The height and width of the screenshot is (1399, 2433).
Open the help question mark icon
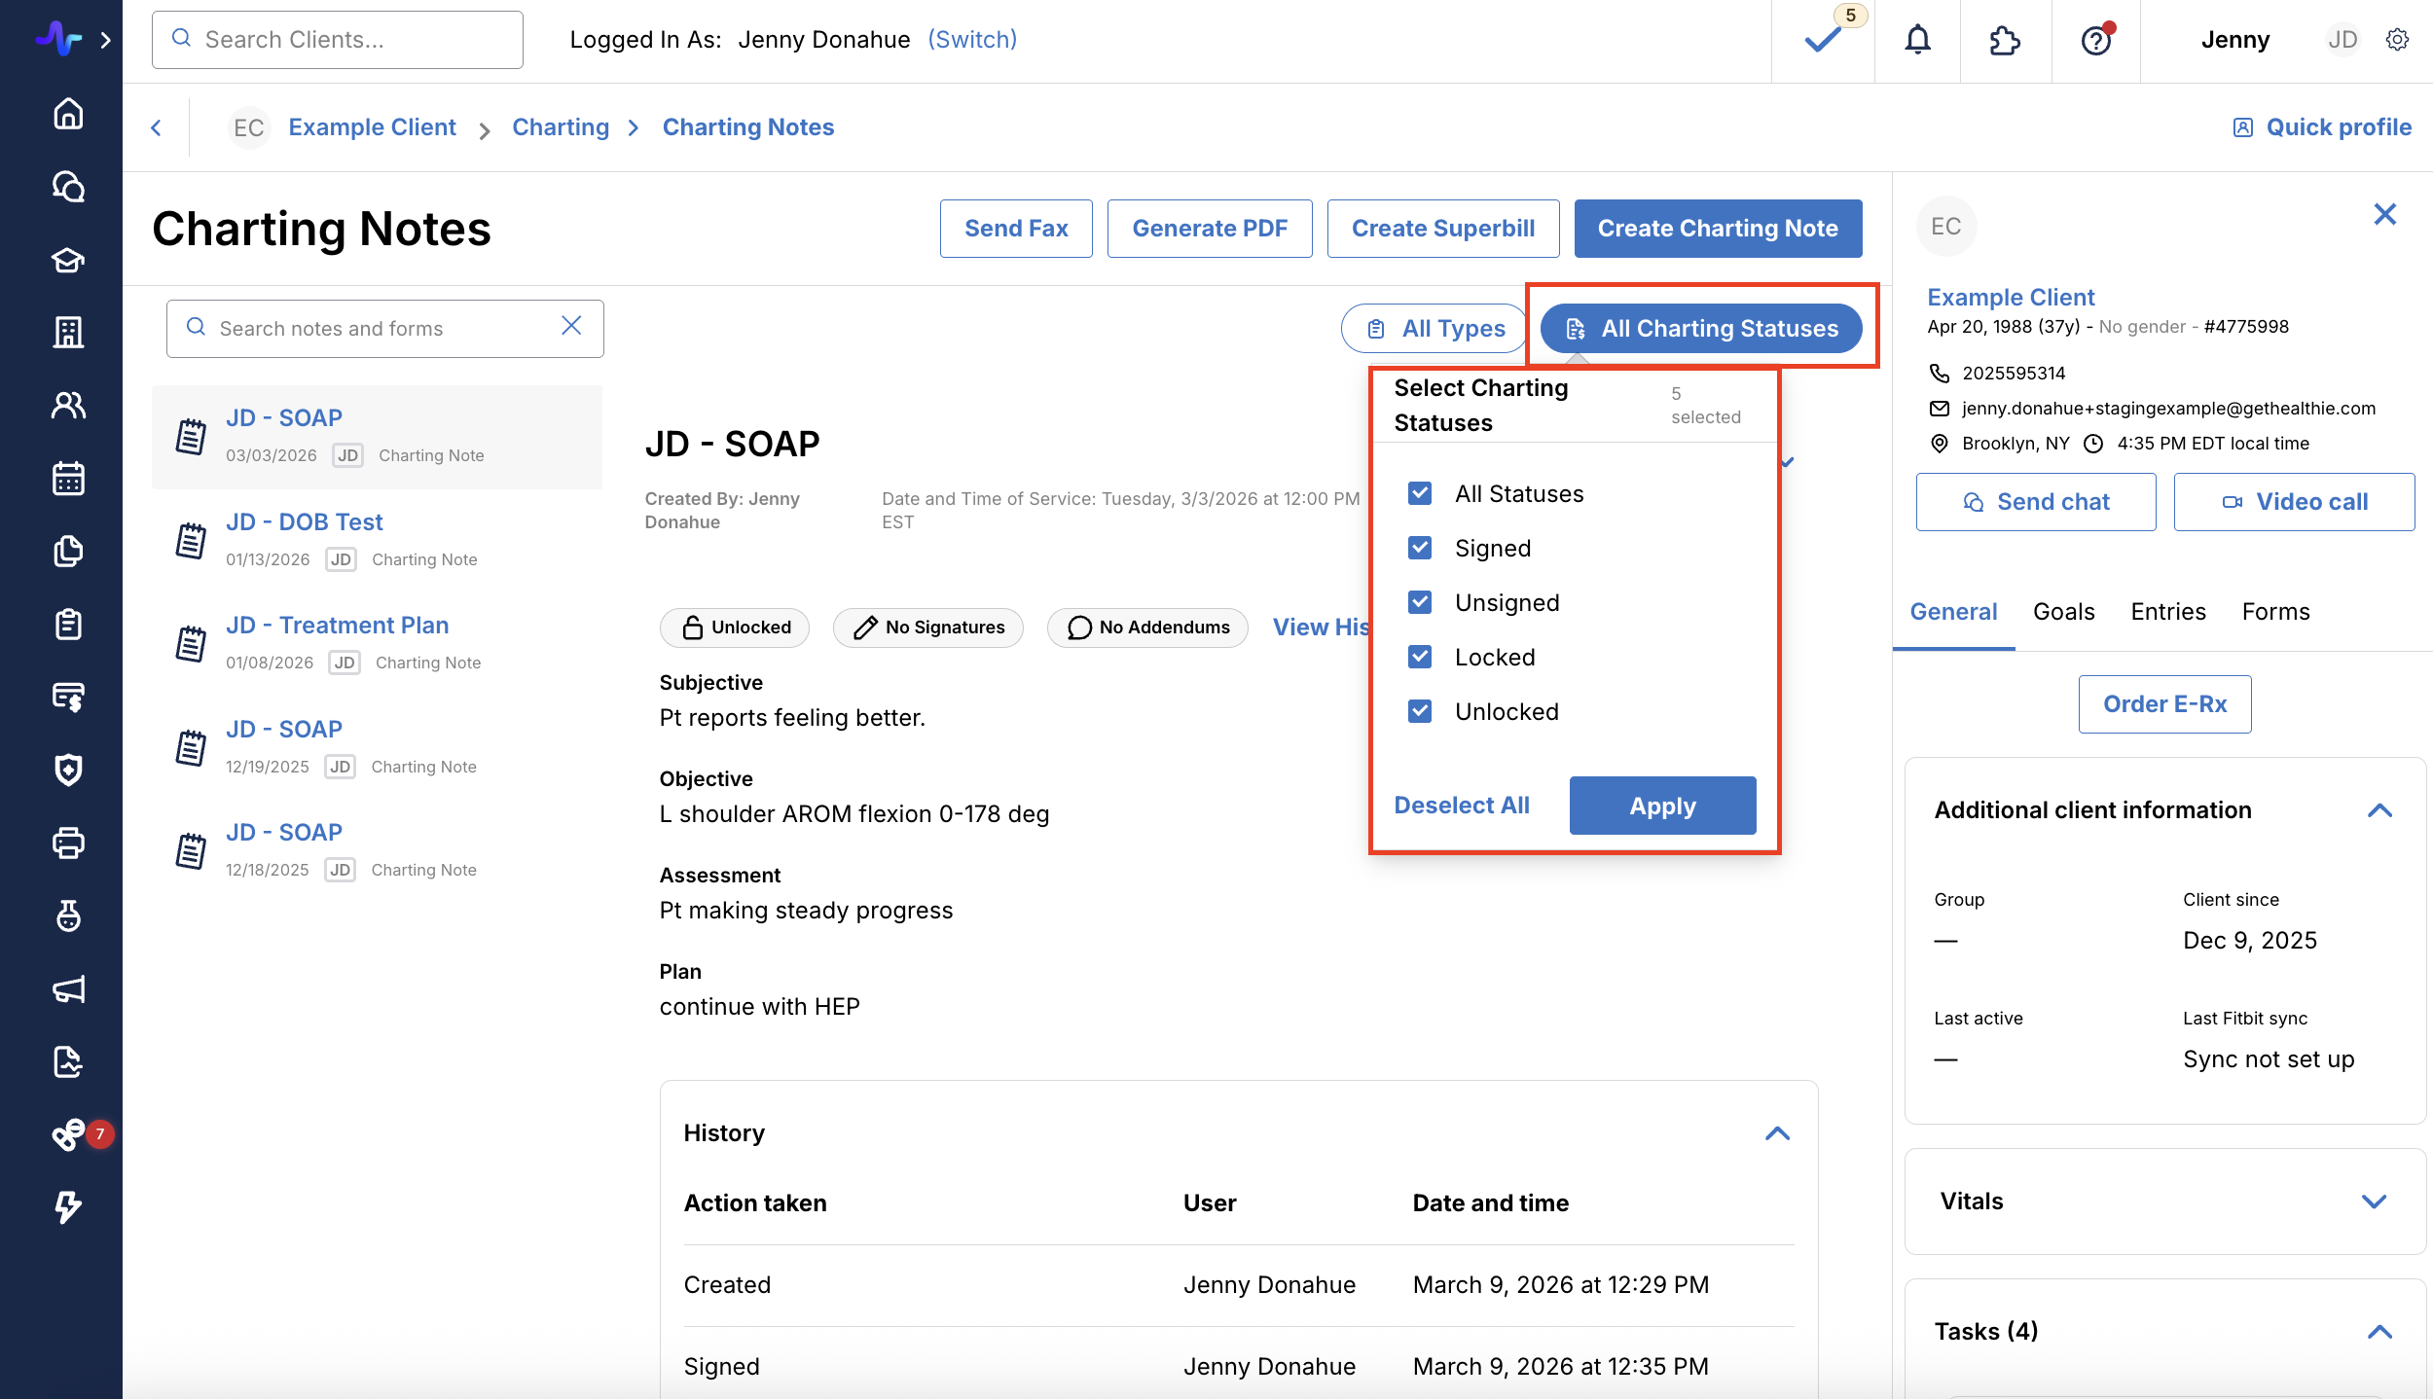(x=2095, y=40)
